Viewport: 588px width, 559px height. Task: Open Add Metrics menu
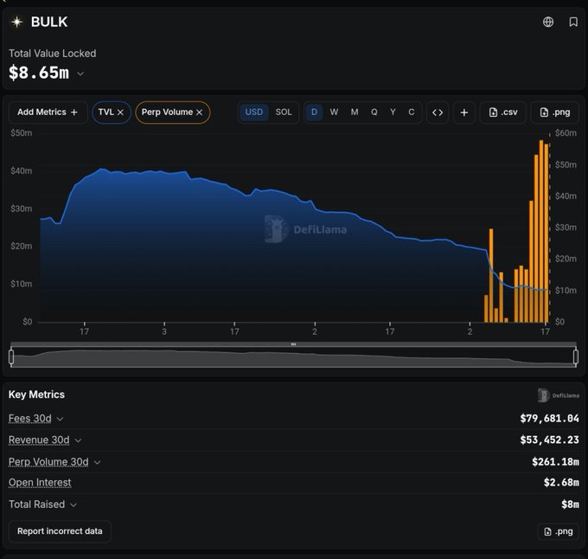pyautogui.click(x=48, y=112)
